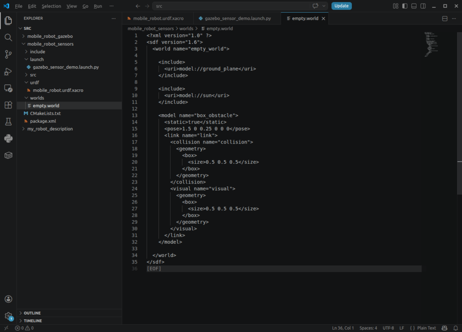
Task: Open Copilot chat icon in title bar
Action: pyautogui.click(x=315, y=6)
